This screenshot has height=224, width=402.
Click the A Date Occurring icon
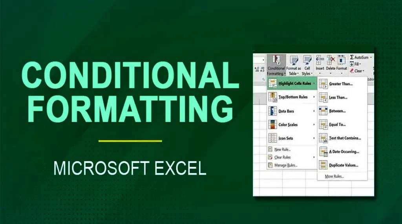point(323,152)
